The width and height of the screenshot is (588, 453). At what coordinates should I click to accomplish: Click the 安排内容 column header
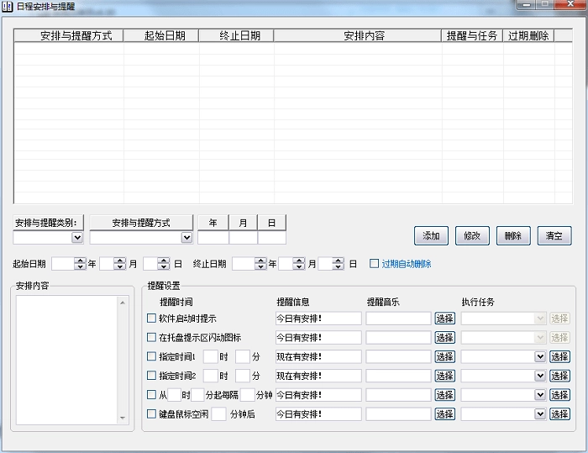tap(358, 36)
